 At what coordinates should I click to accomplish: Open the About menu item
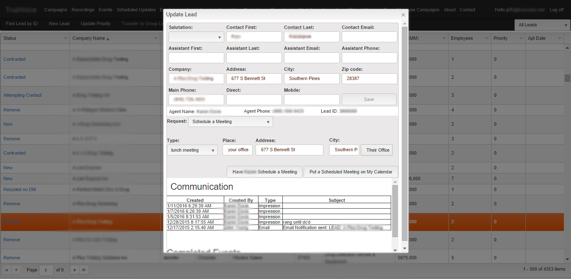click(x=450, y=10)
